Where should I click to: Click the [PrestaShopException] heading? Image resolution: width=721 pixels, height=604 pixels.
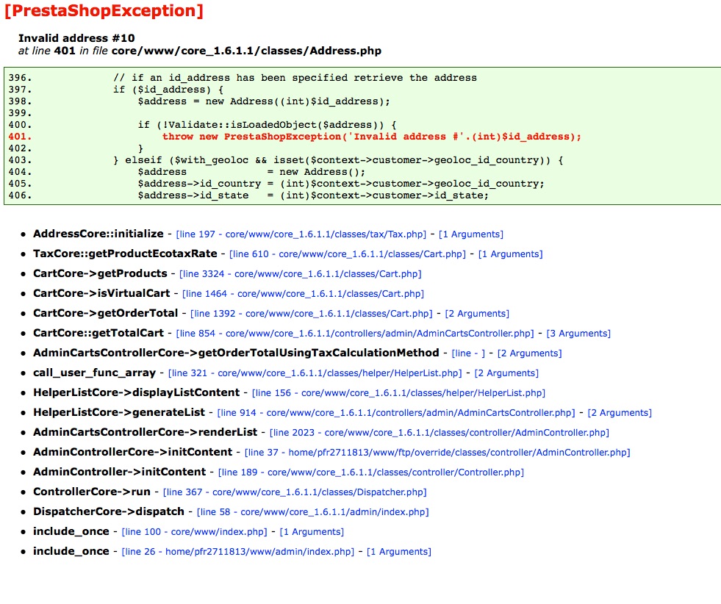click(104, 10)
